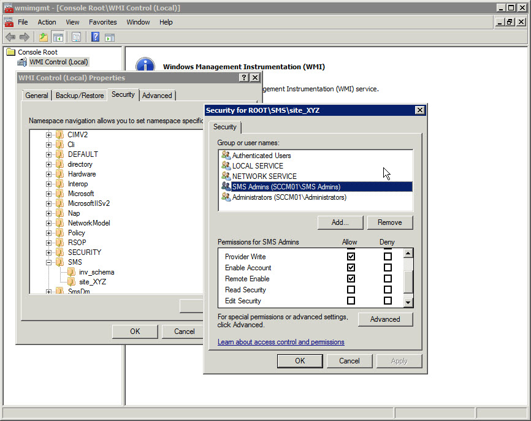Expand the RSOP namespace node

(49, 243)
